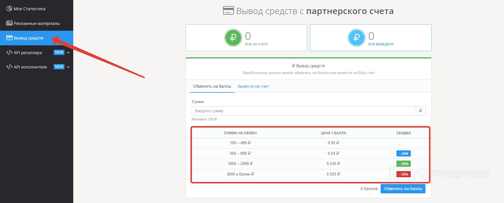Screen dimensions: 504x203
Task: Click the Сумма field label
Action: pyautogui.click(x=198, y=102)
